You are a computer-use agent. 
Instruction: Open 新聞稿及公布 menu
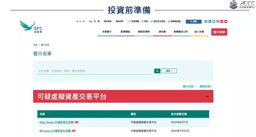click(181, 32)
